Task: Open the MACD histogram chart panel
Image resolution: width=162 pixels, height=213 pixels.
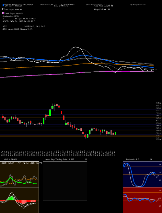Action: click(19, 200)
